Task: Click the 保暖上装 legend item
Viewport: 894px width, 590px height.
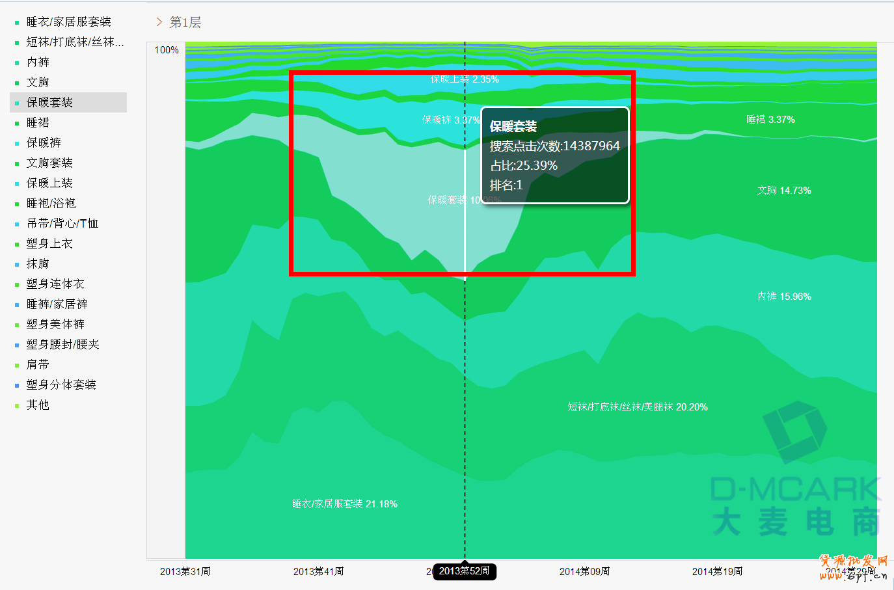Action: tap(49, 183)
